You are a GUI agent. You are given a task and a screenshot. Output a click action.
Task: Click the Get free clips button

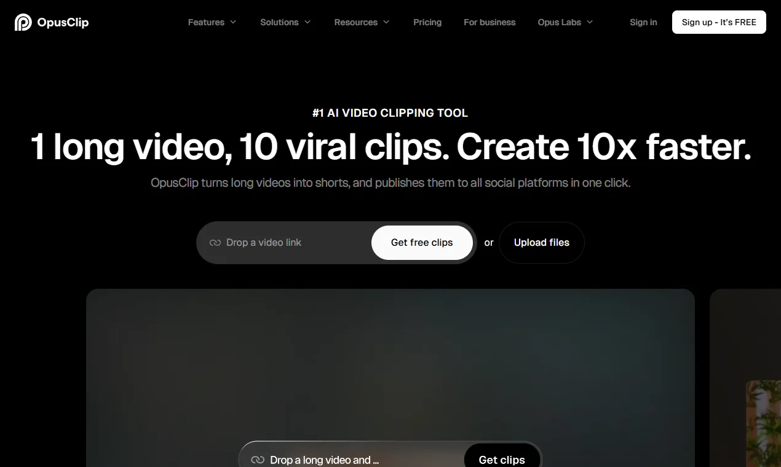coord(422,243)
